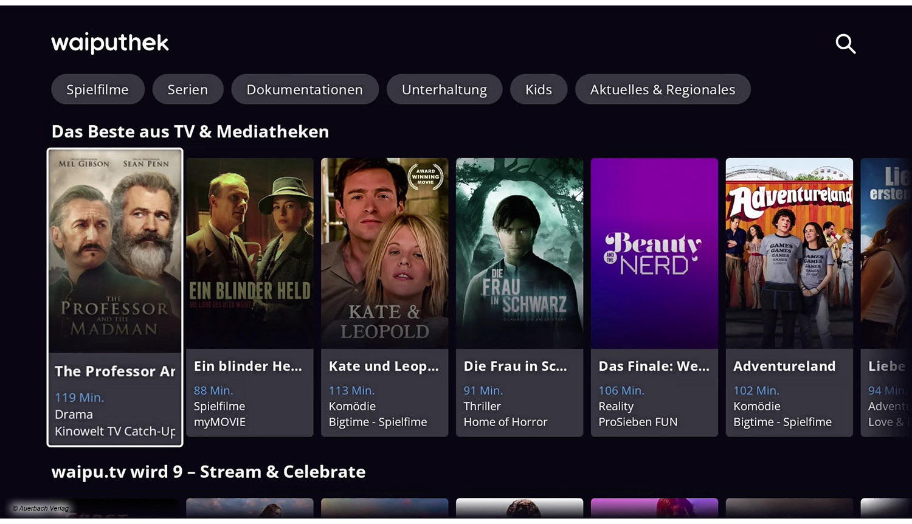Screen dimensions: 912x524
Task: Click the Kate und Leop... title text
Action: [384, 366]
